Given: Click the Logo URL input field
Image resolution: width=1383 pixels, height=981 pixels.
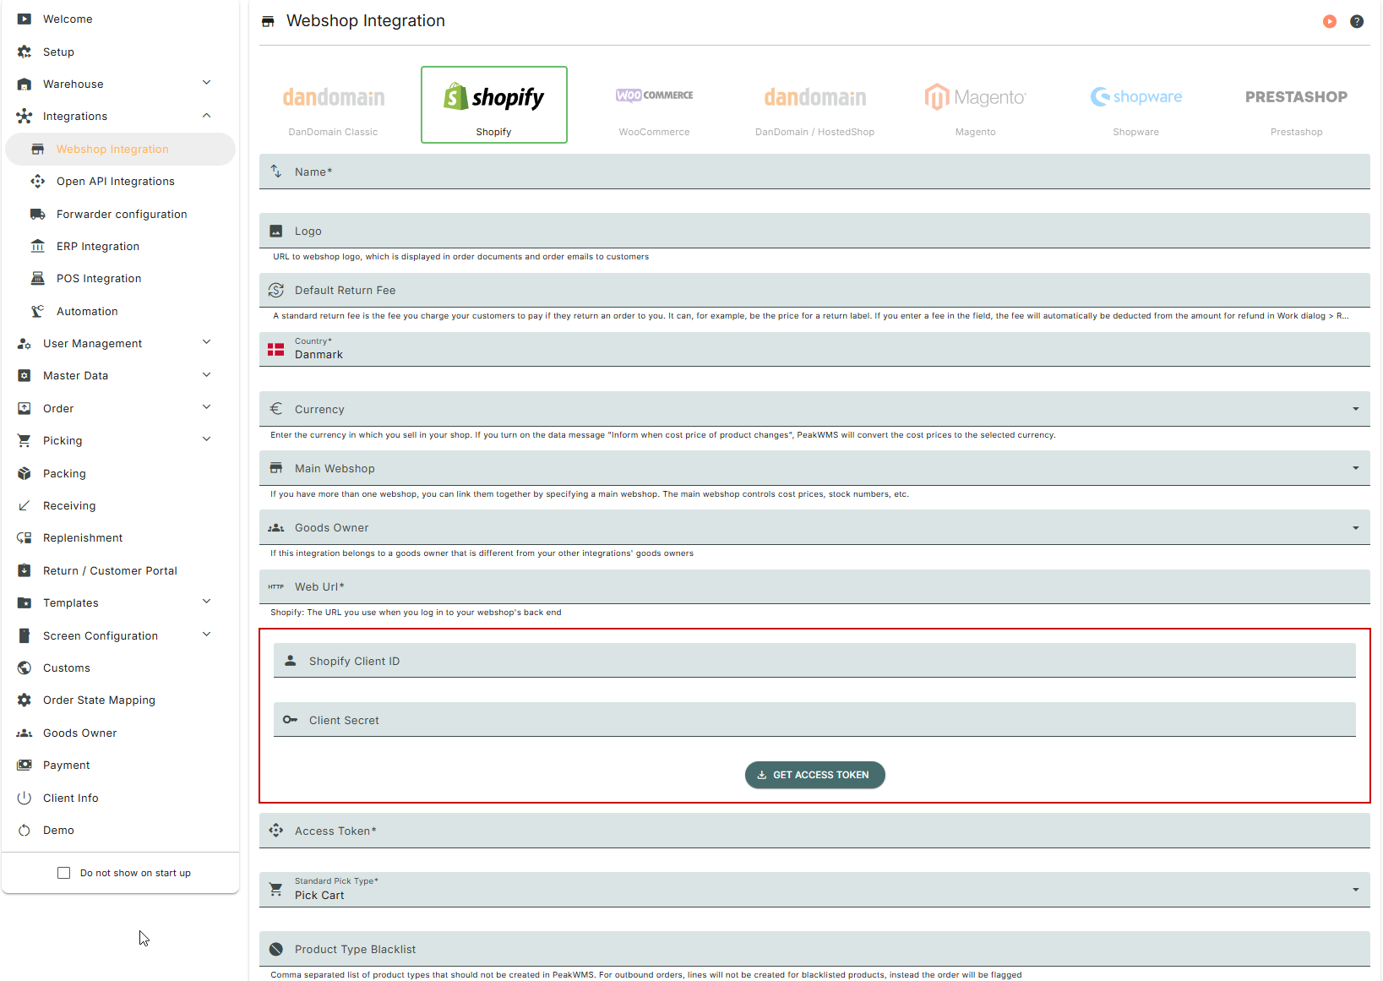Looking at the screenshot, I should coord(814,231).
